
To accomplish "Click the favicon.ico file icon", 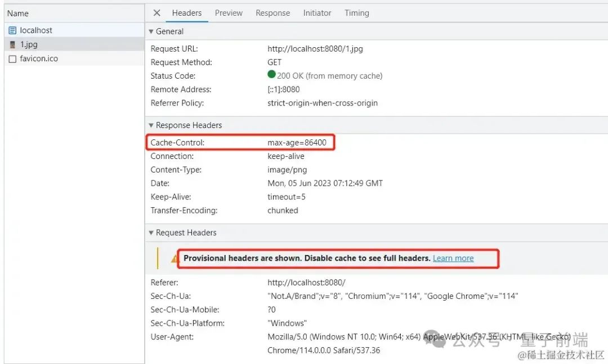I will pos(12,59).
